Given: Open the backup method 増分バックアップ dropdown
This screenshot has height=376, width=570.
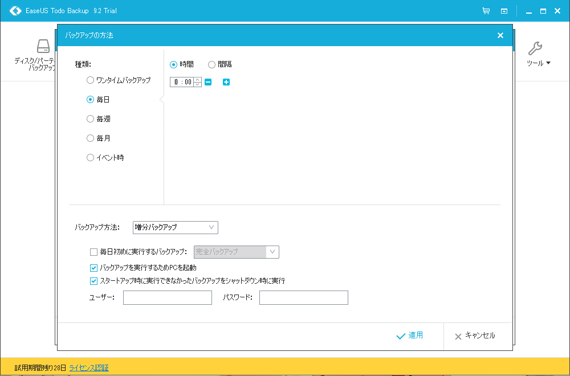Looking at the screenshot, I should pos(175,227).
